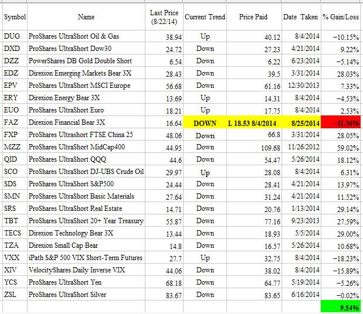Select the yellow DOWN trend cell
This screenshot has height=314, width=363.
[x=205, y=123]
